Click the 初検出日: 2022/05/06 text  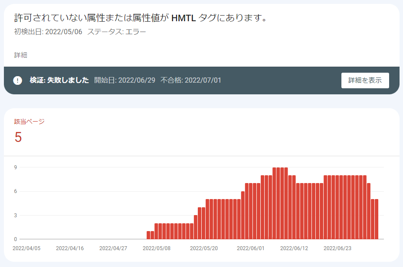(x=48, y=32)
